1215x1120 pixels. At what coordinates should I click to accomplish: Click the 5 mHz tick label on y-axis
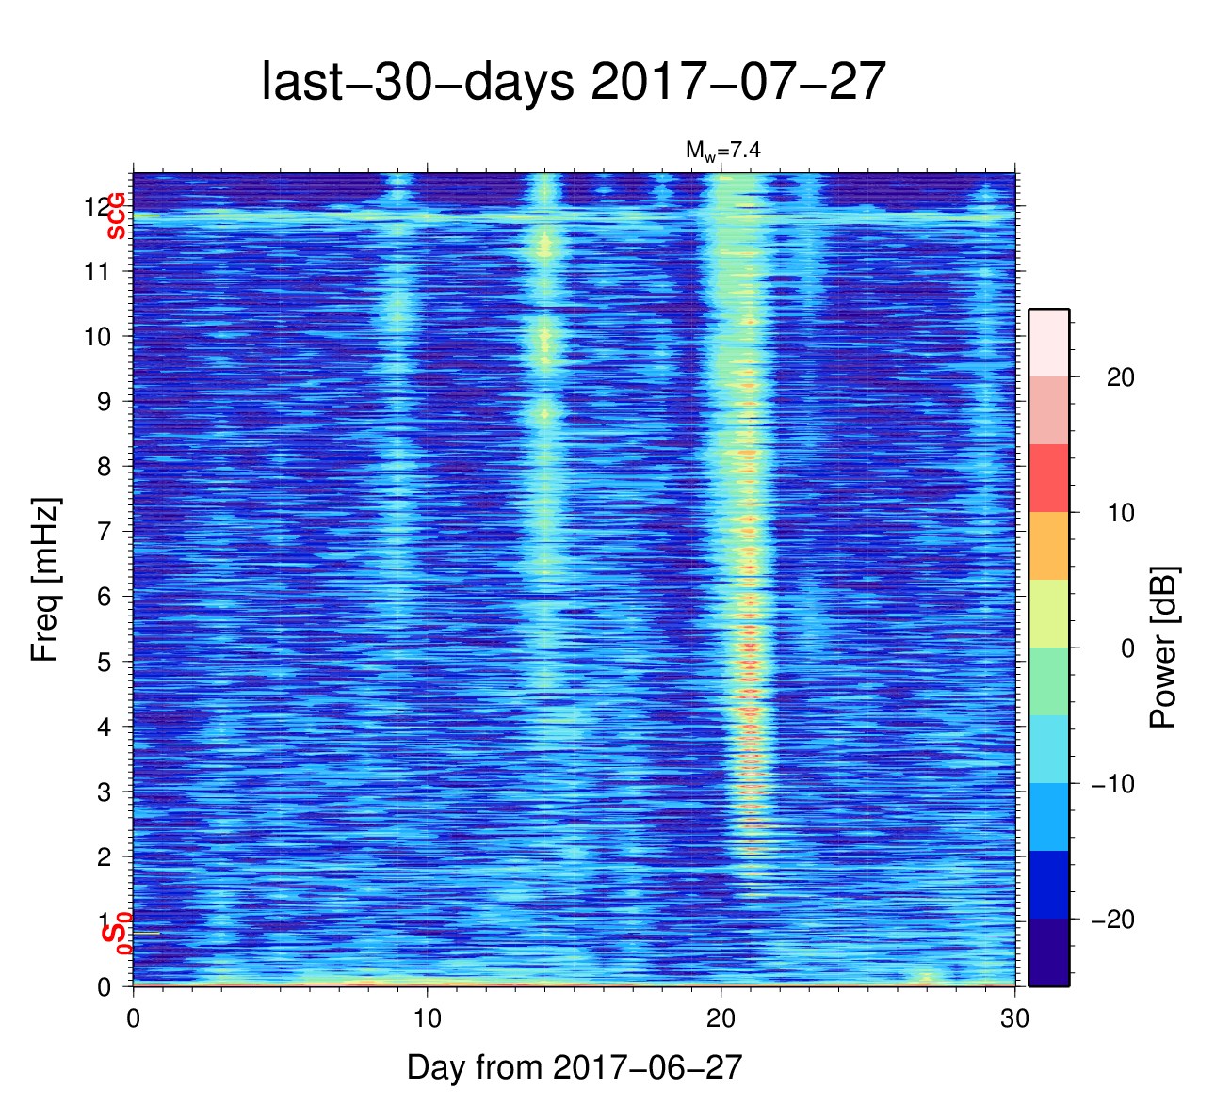point(105,662)
